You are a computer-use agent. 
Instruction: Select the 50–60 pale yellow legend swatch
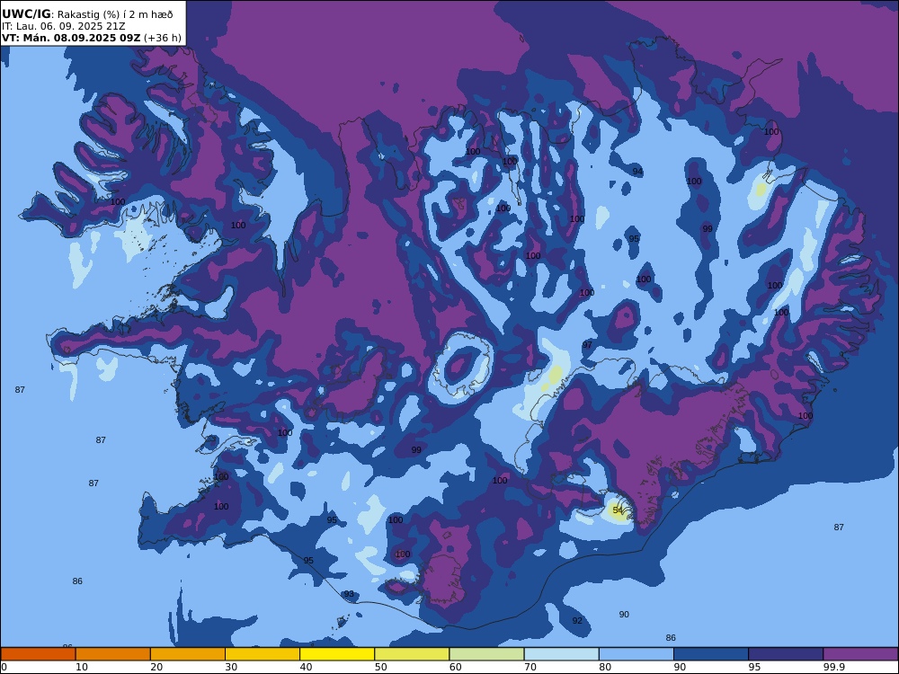point(412,654)
